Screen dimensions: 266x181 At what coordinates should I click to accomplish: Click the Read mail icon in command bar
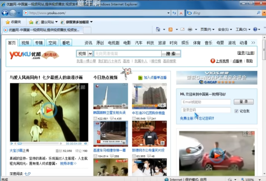(x=182, y=29)
